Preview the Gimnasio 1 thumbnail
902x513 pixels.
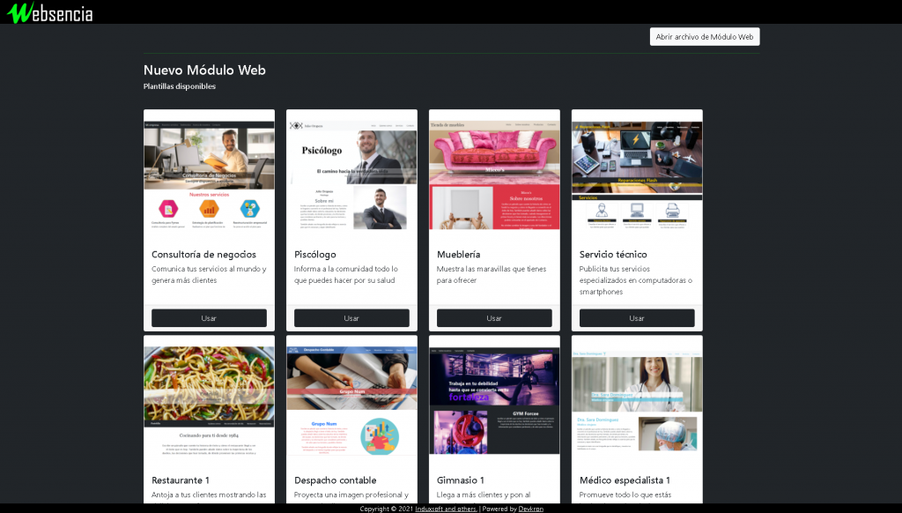point(494,401)
